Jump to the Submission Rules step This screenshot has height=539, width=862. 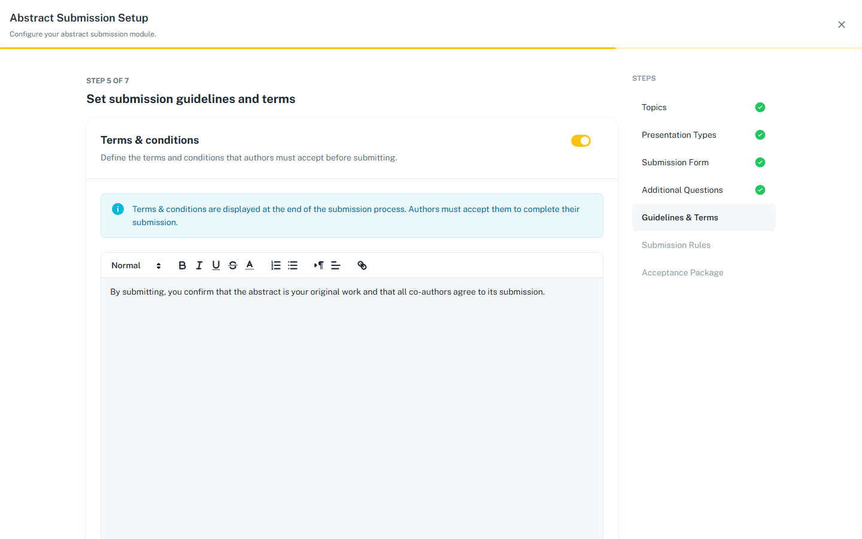(704, 245)
